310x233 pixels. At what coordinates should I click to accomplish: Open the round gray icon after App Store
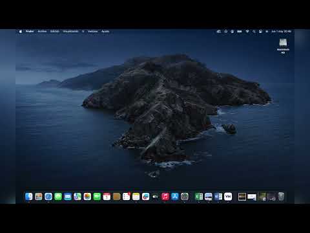click(185, 197)
